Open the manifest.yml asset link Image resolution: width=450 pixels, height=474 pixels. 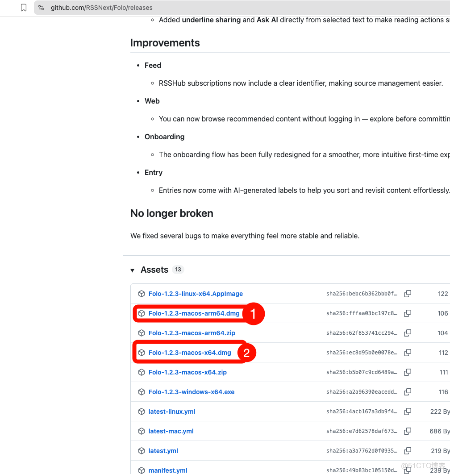(168, 470)
